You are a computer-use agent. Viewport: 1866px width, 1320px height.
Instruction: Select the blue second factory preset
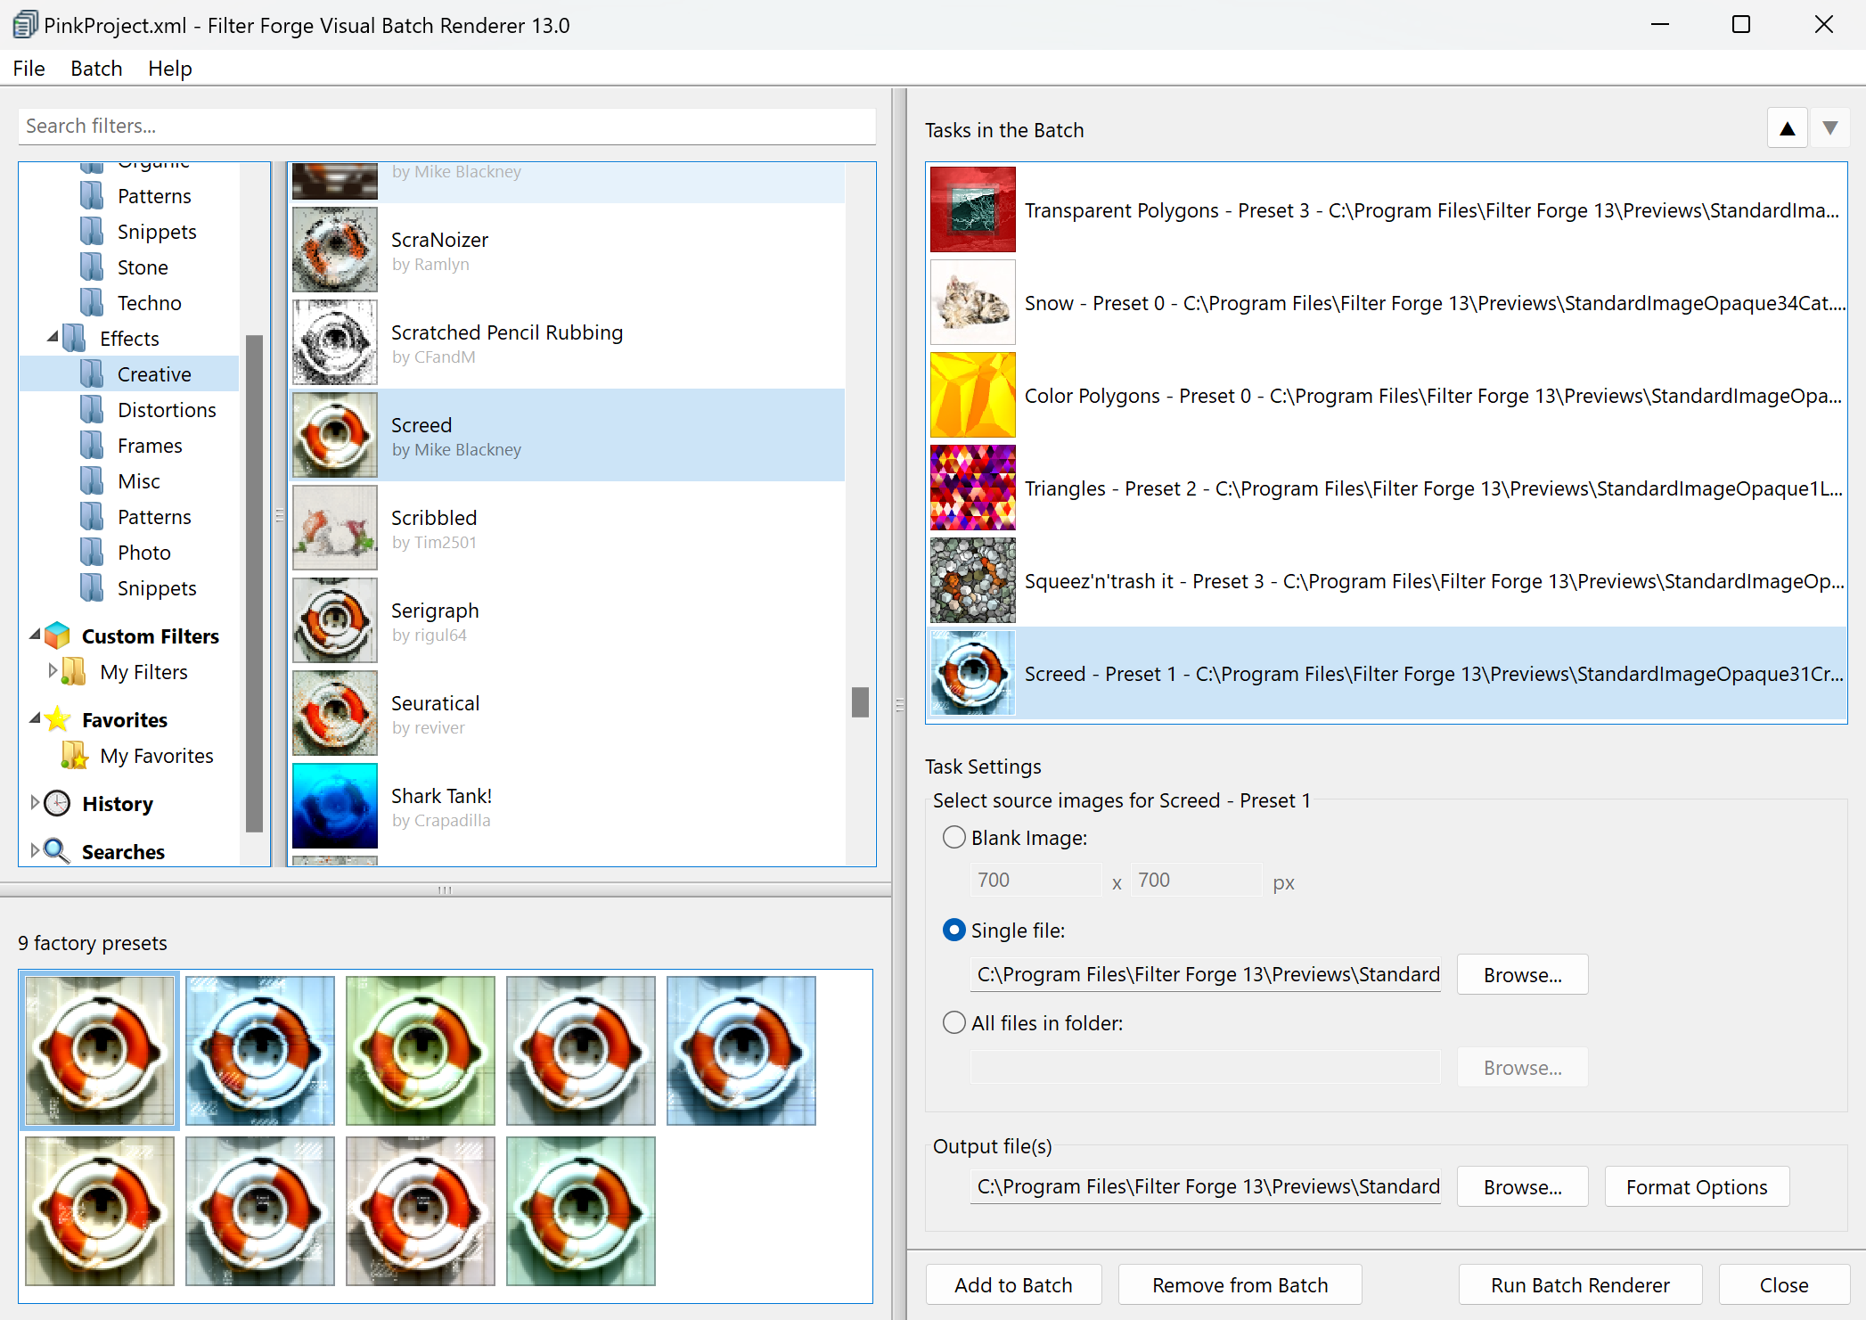(x=260, y=1050)
